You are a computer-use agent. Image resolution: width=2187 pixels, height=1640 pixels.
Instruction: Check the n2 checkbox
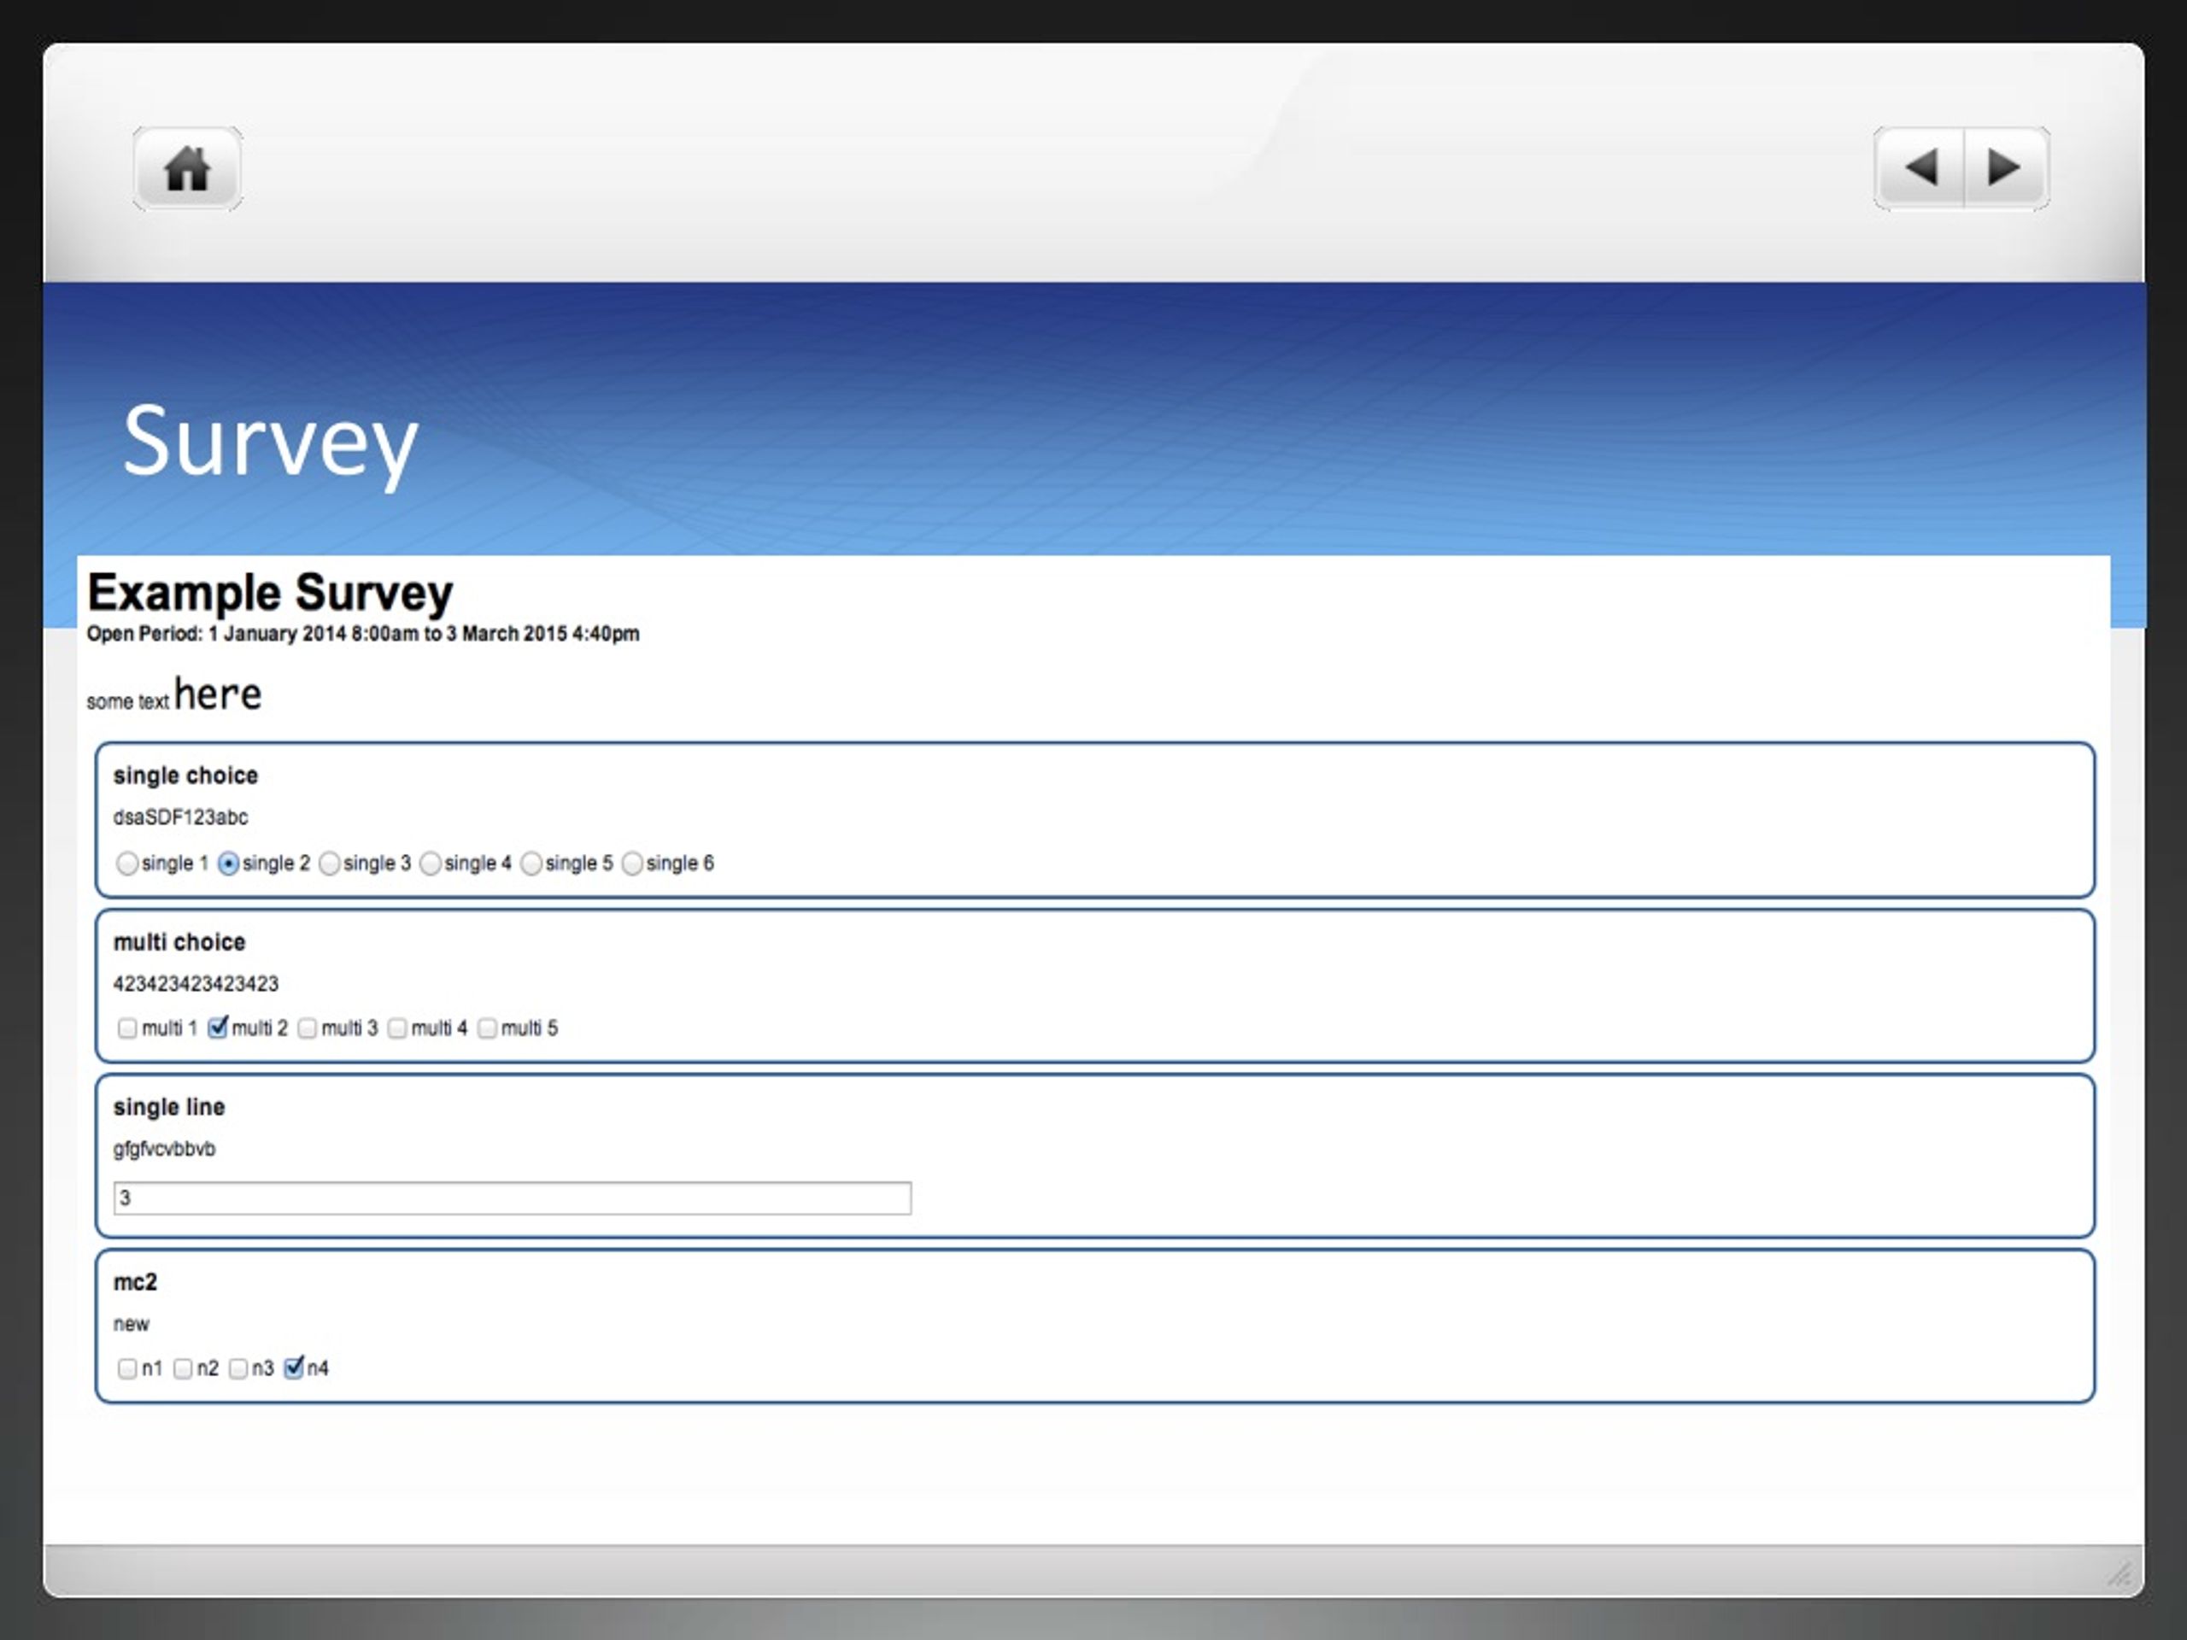tap(183, 1368)
